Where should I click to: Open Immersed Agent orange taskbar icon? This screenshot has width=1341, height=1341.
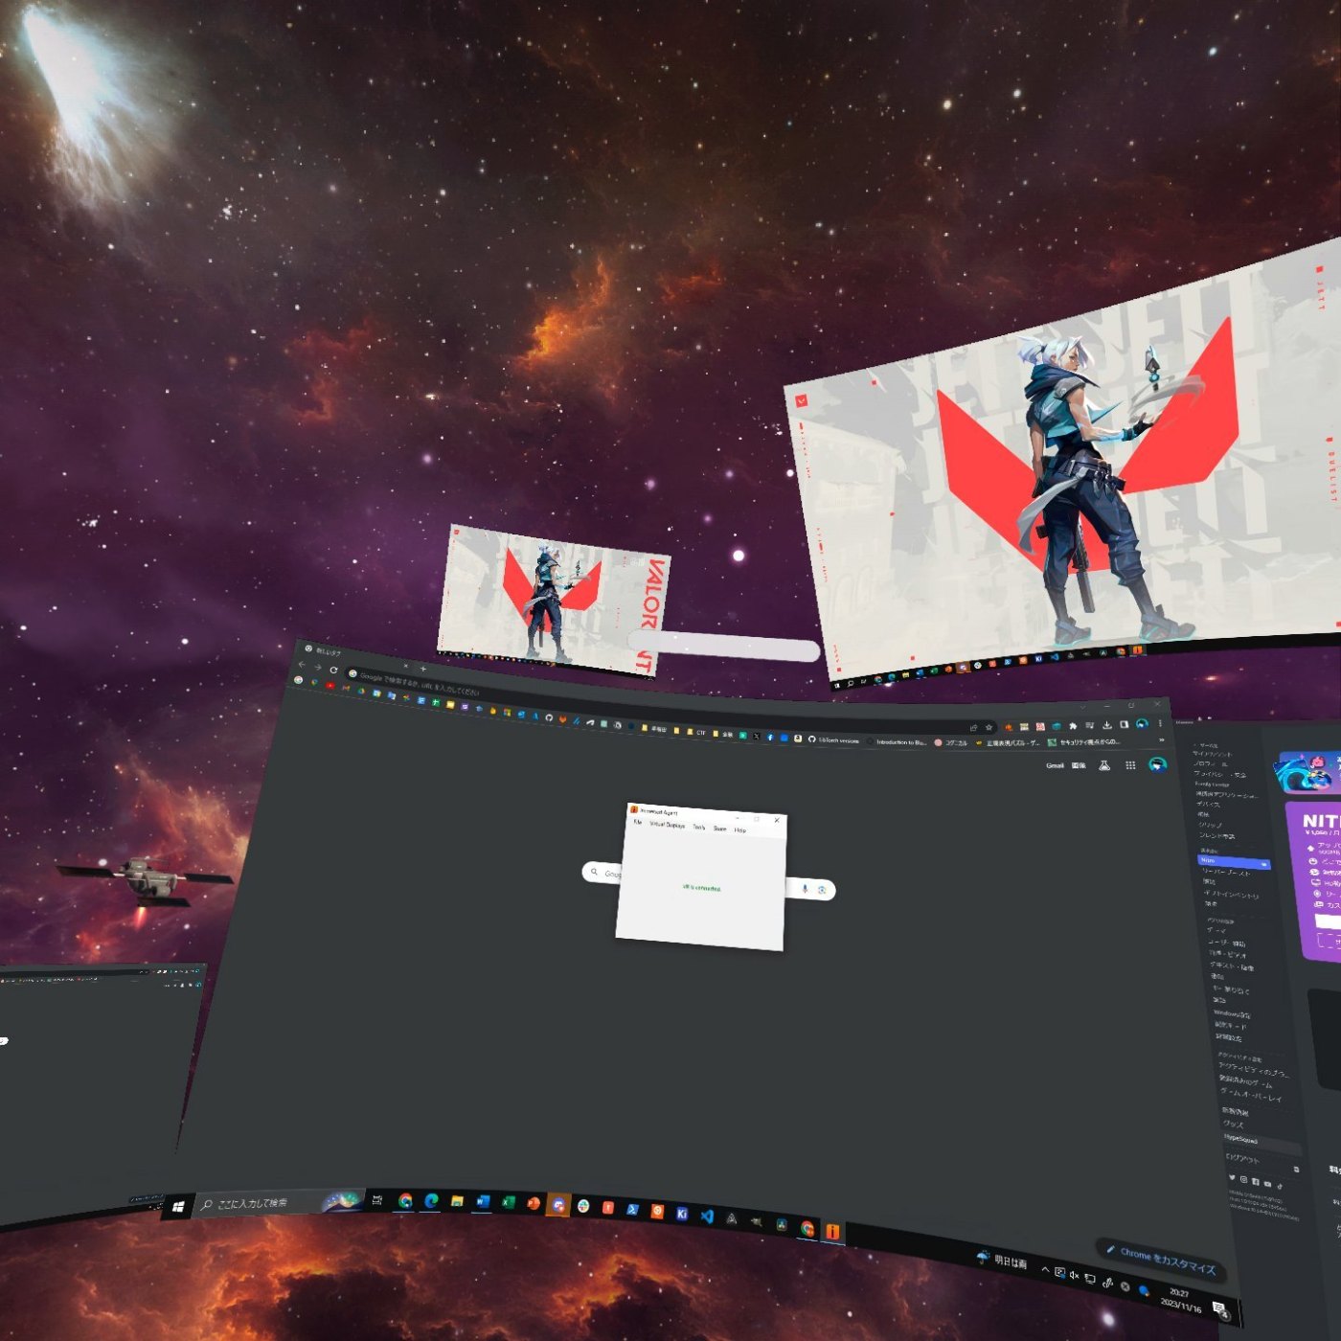pyautogui.click(x=832, y=1231)
